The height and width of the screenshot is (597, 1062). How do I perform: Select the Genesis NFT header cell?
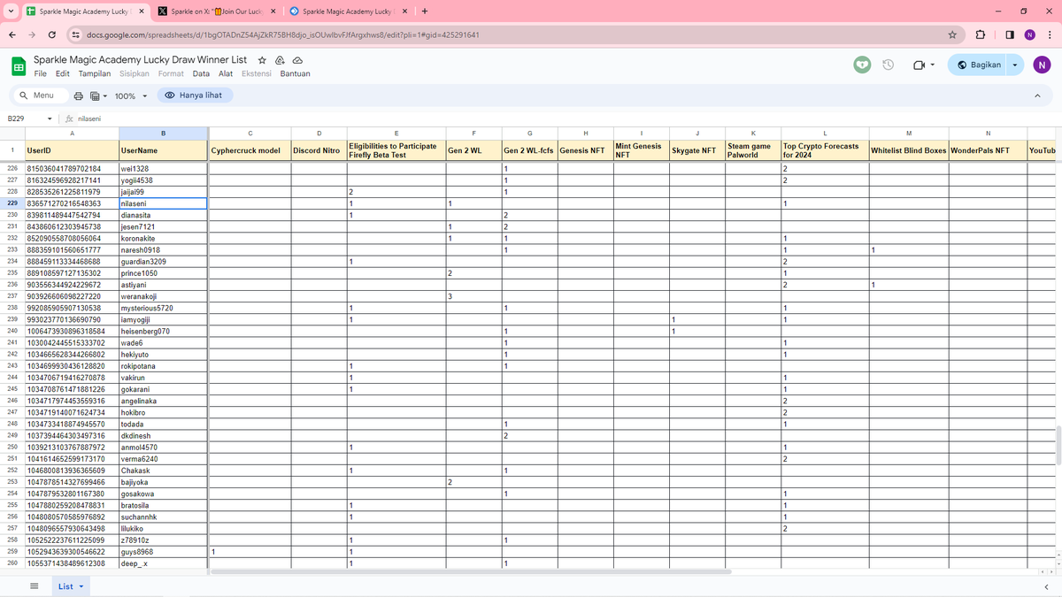pyautogui.click(x=584, y=150)
